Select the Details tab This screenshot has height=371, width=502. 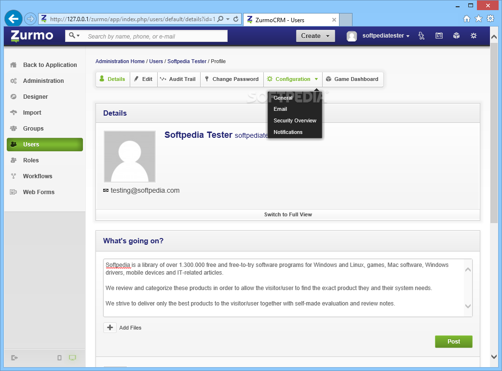tap(113, 79)
